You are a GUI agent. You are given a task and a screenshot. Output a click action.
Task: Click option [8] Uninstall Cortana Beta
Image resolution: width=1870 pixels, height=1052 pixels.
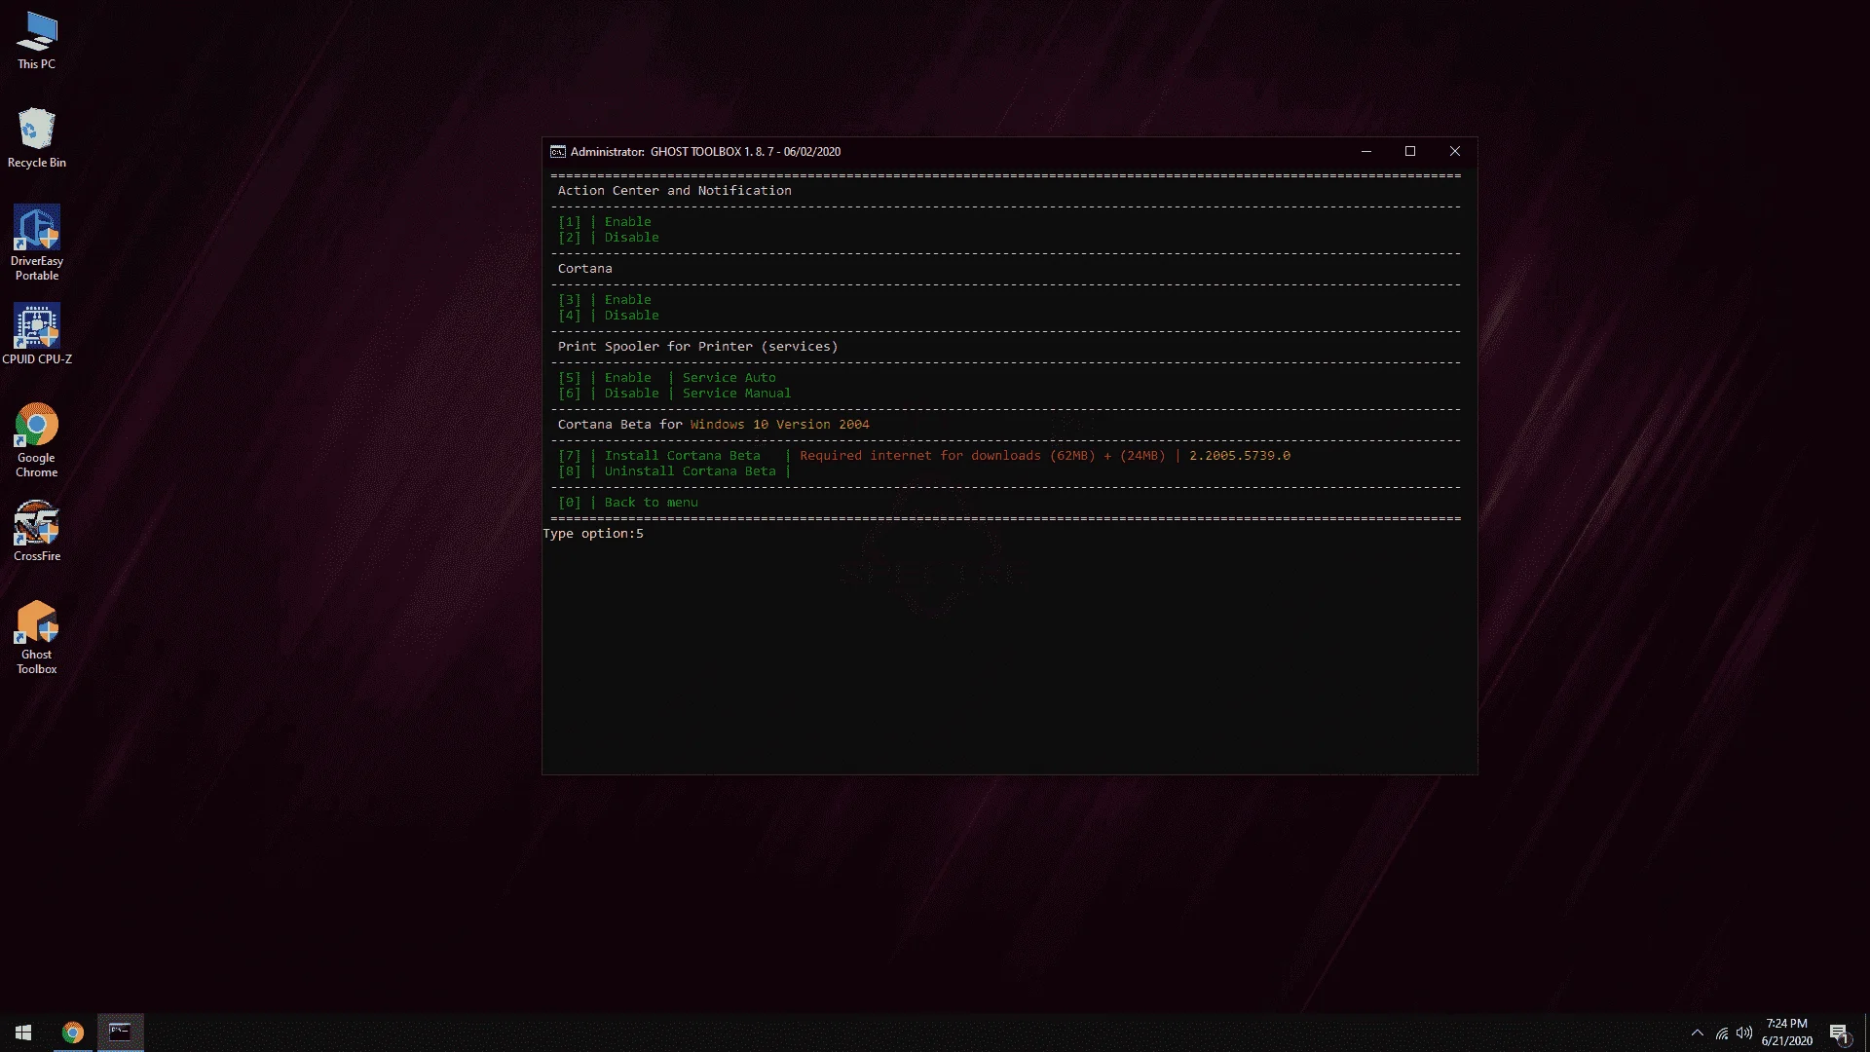tap(666, 471)
